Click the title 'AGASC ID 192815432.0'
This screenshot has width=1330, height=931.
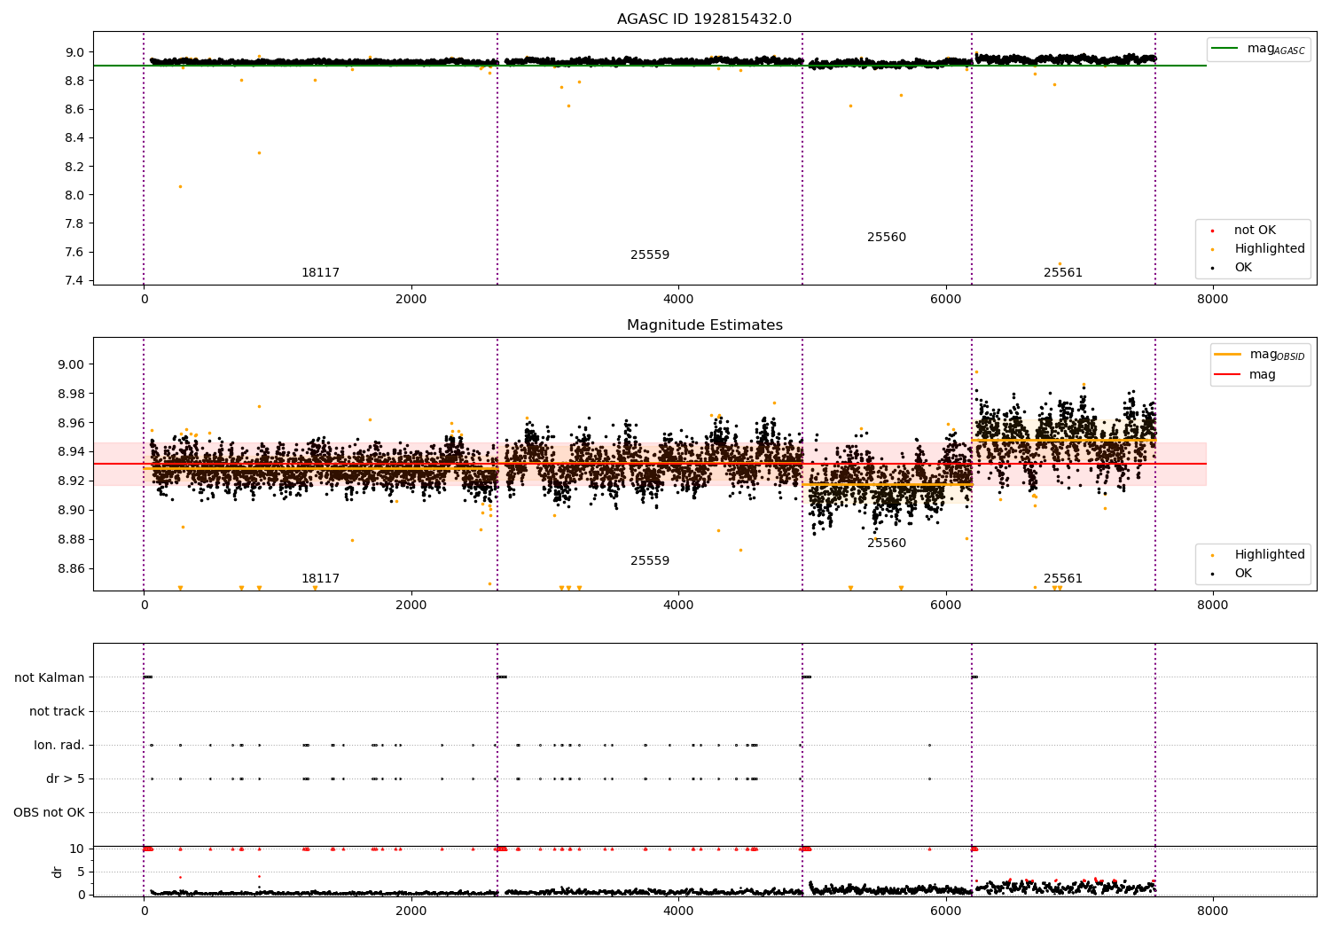(704, 20)
